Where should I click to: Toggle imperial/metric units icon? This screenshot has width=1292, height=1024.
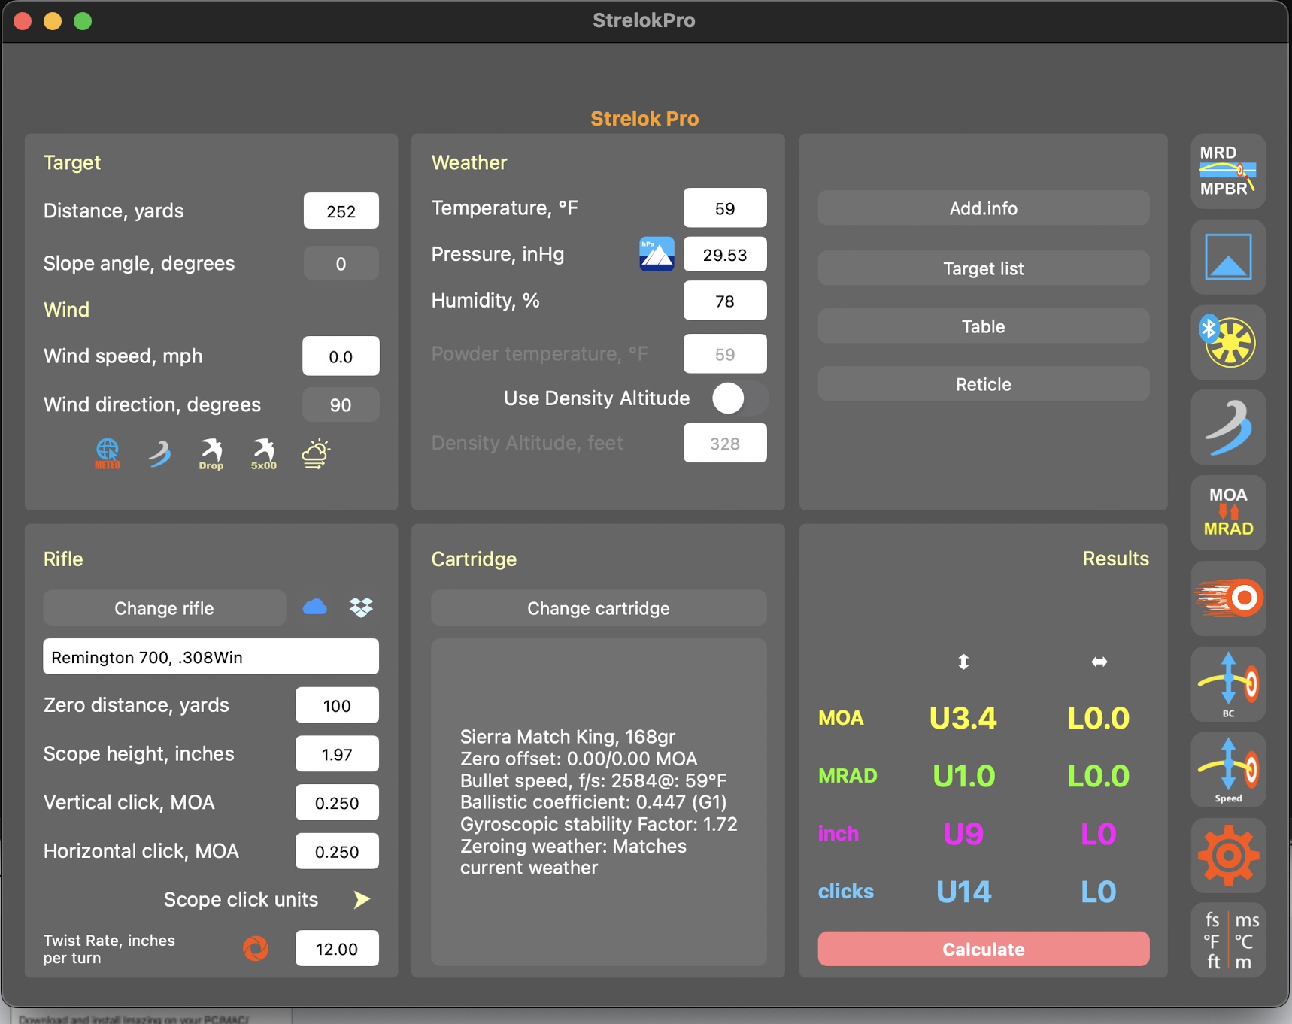(x=1228, y=941)
